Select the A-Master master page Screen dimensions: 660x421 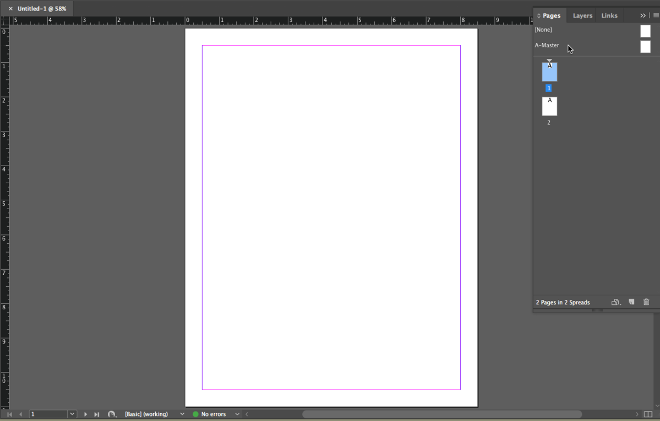pos(547,46)
